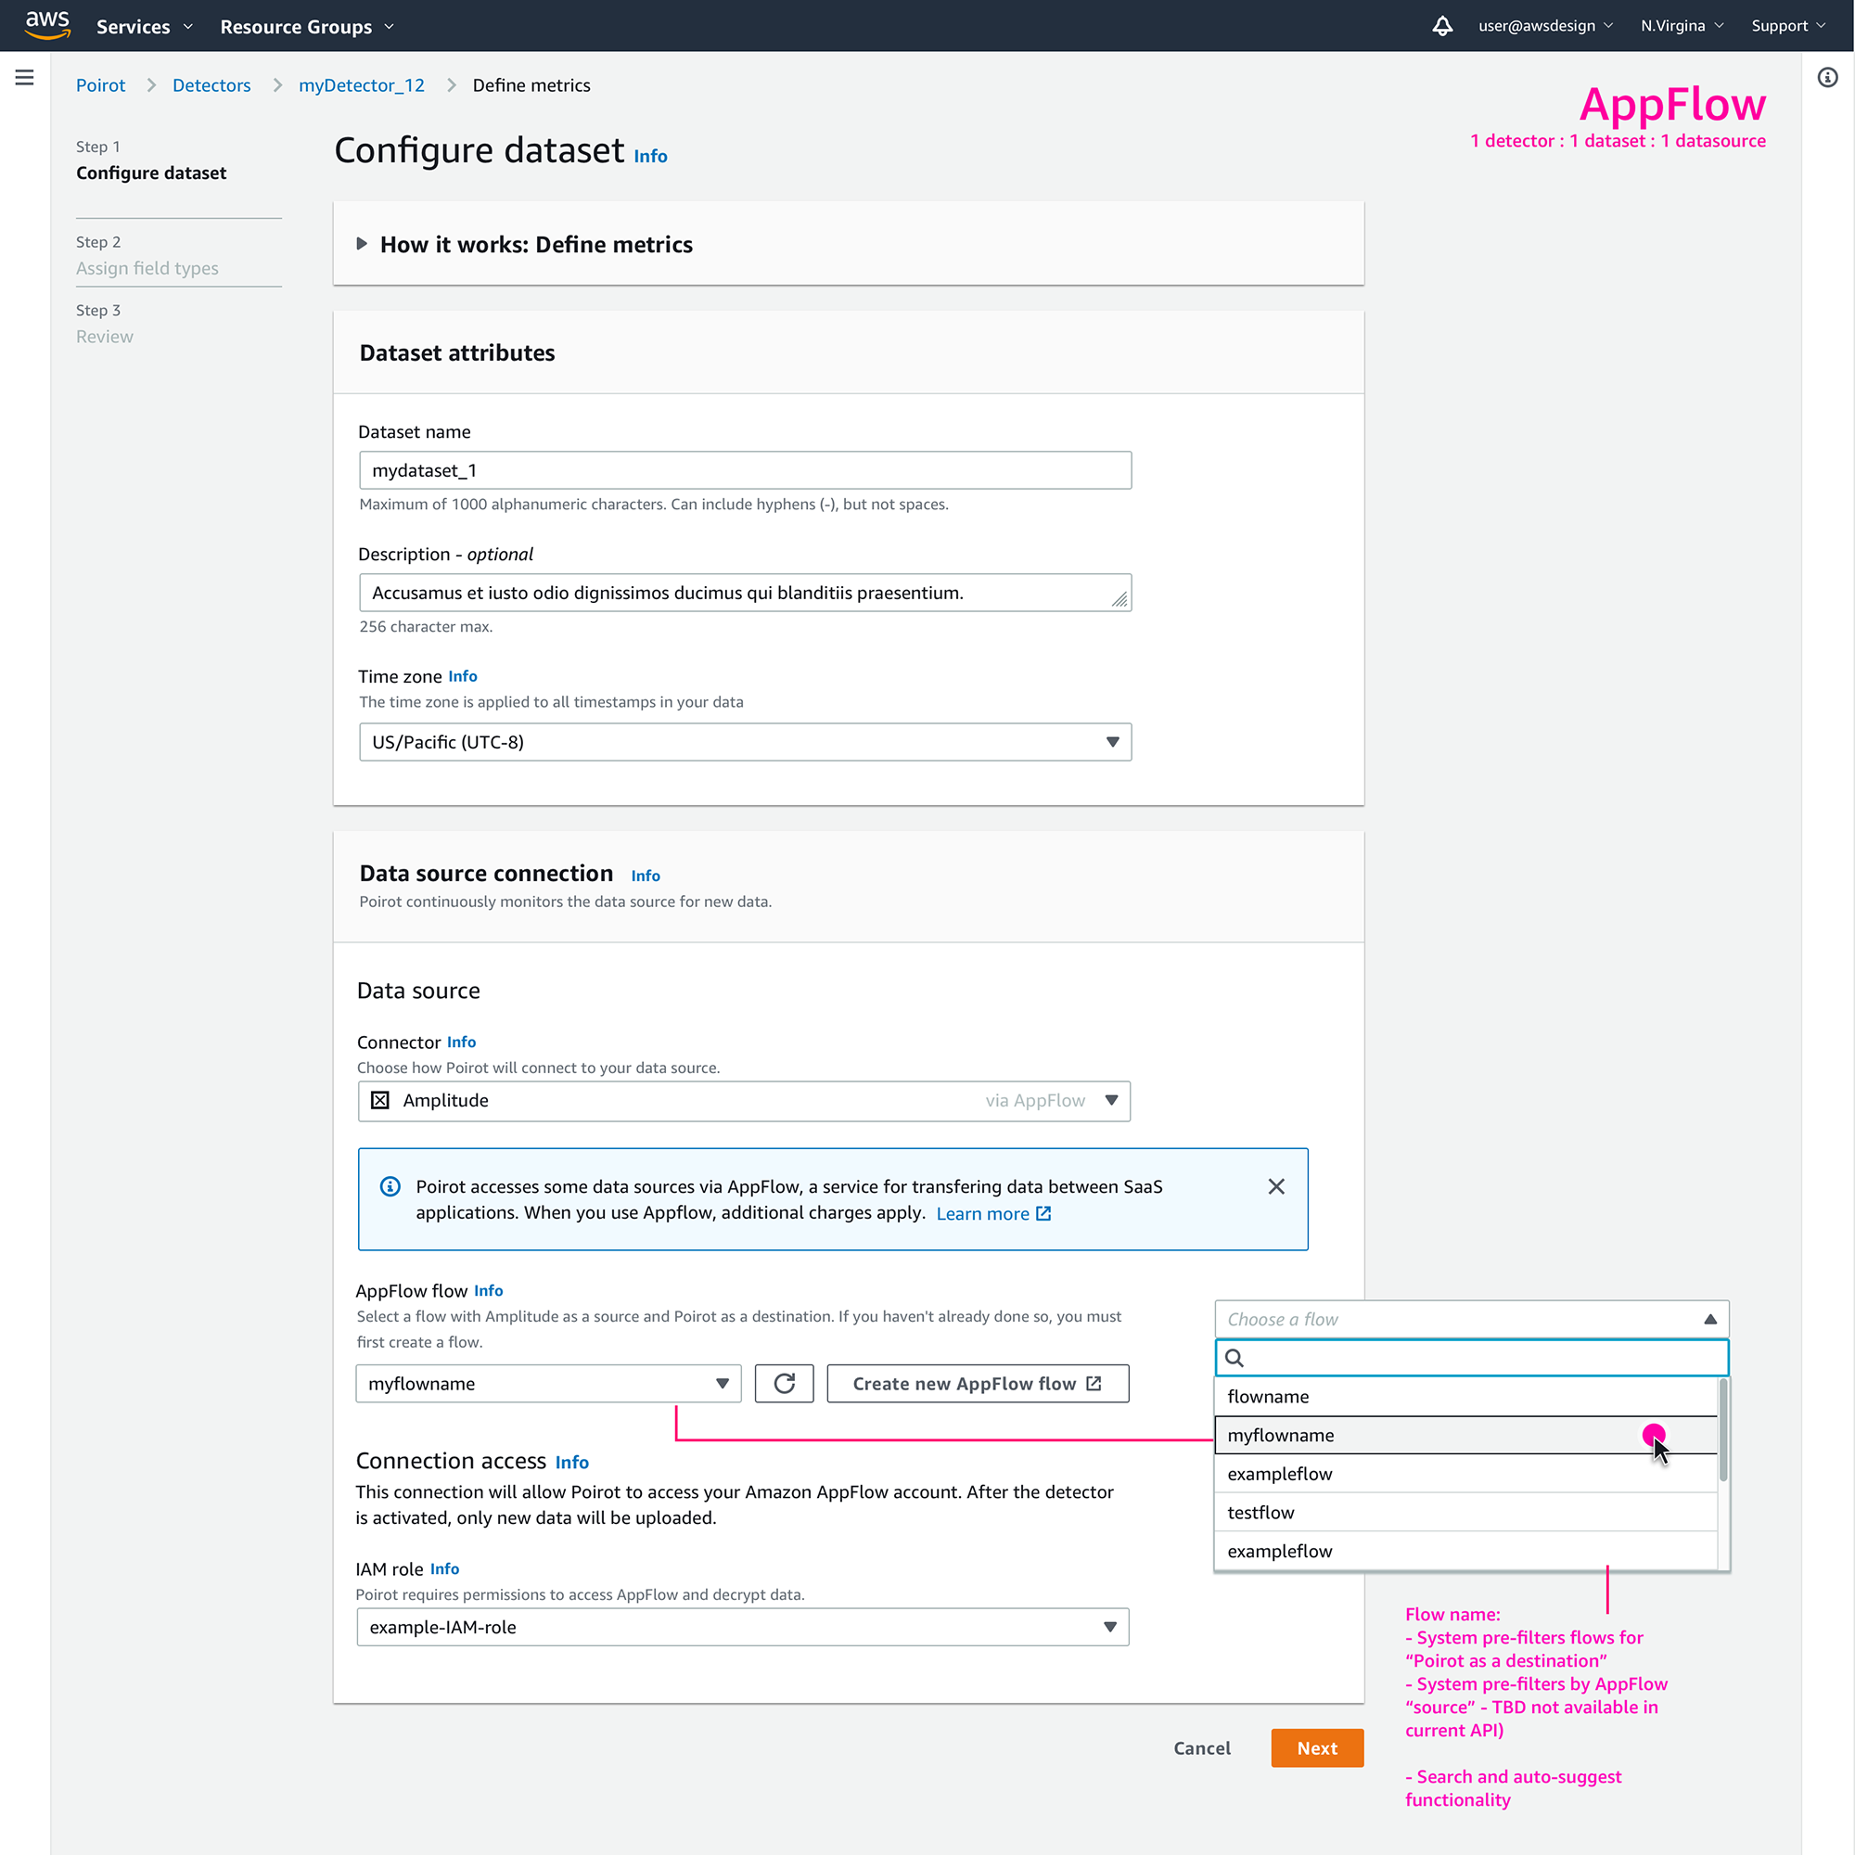
Task: Open Info next to Connection access
Action: 571,1463
